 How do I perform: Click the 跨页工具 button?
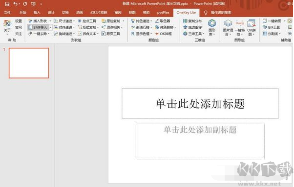111,34
